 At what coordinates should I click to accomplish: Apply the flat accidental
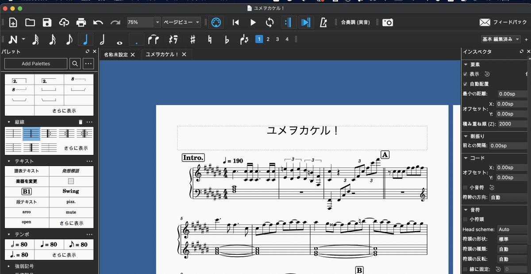point(227,39)
